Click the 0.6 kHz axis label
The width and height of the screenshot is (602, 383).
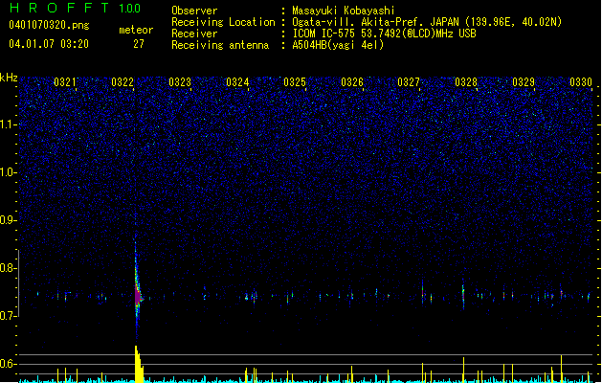[x=8, y=364]
